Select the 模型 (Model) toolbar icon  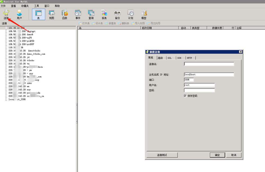(x=144, y=14)
